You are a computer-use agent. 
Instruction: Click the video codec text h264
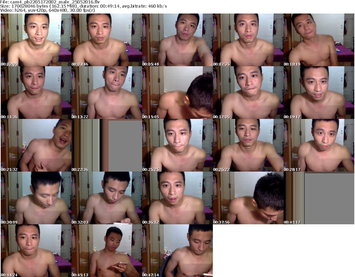(19, 10)
